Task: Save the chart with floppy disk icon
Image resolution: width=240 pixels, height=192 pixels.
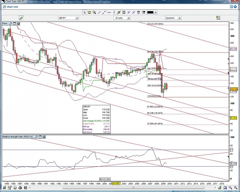Action: (25, 187)
